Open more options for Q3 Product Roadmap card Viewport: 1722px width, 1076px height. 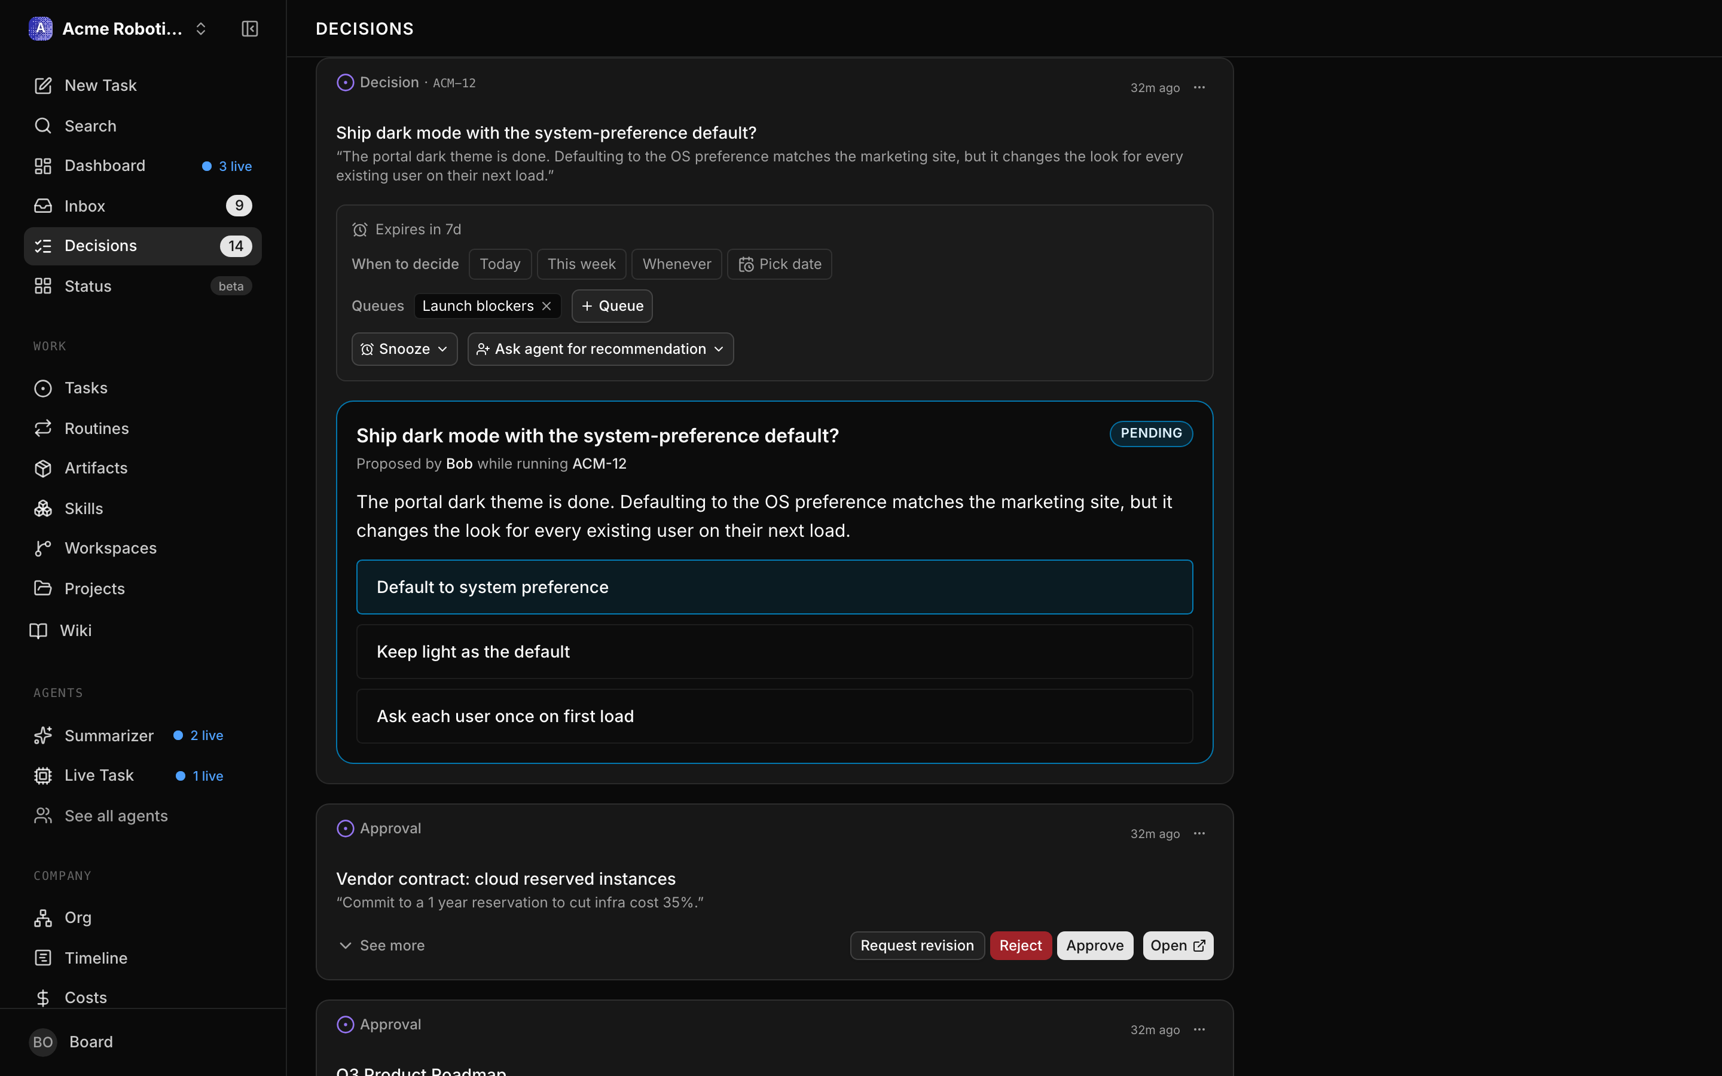[x=1199, y=1030]
